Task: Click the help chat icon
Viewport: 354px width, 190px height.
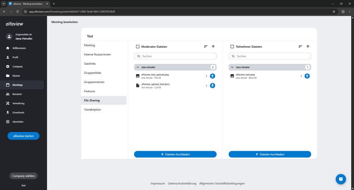Action: coord(341,179)
